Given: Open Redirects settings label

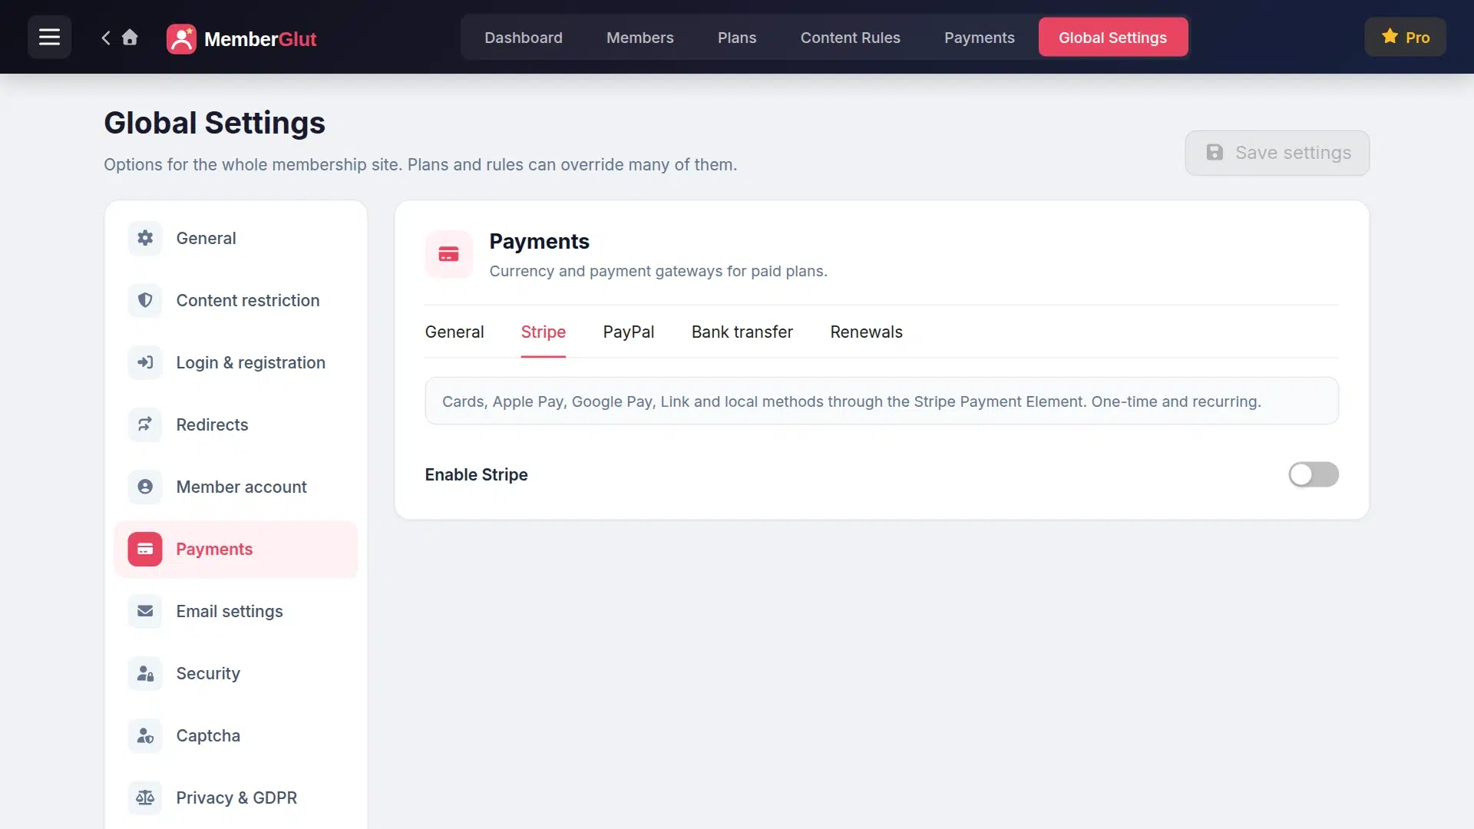Looking at the screenshot, I should pyautogui.click(x=212, y=424).
